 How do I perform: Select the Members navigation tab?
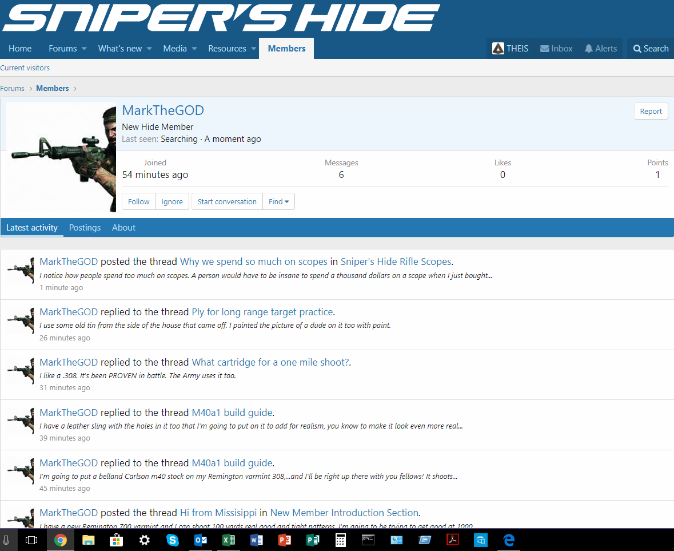(x=287, y=49)
